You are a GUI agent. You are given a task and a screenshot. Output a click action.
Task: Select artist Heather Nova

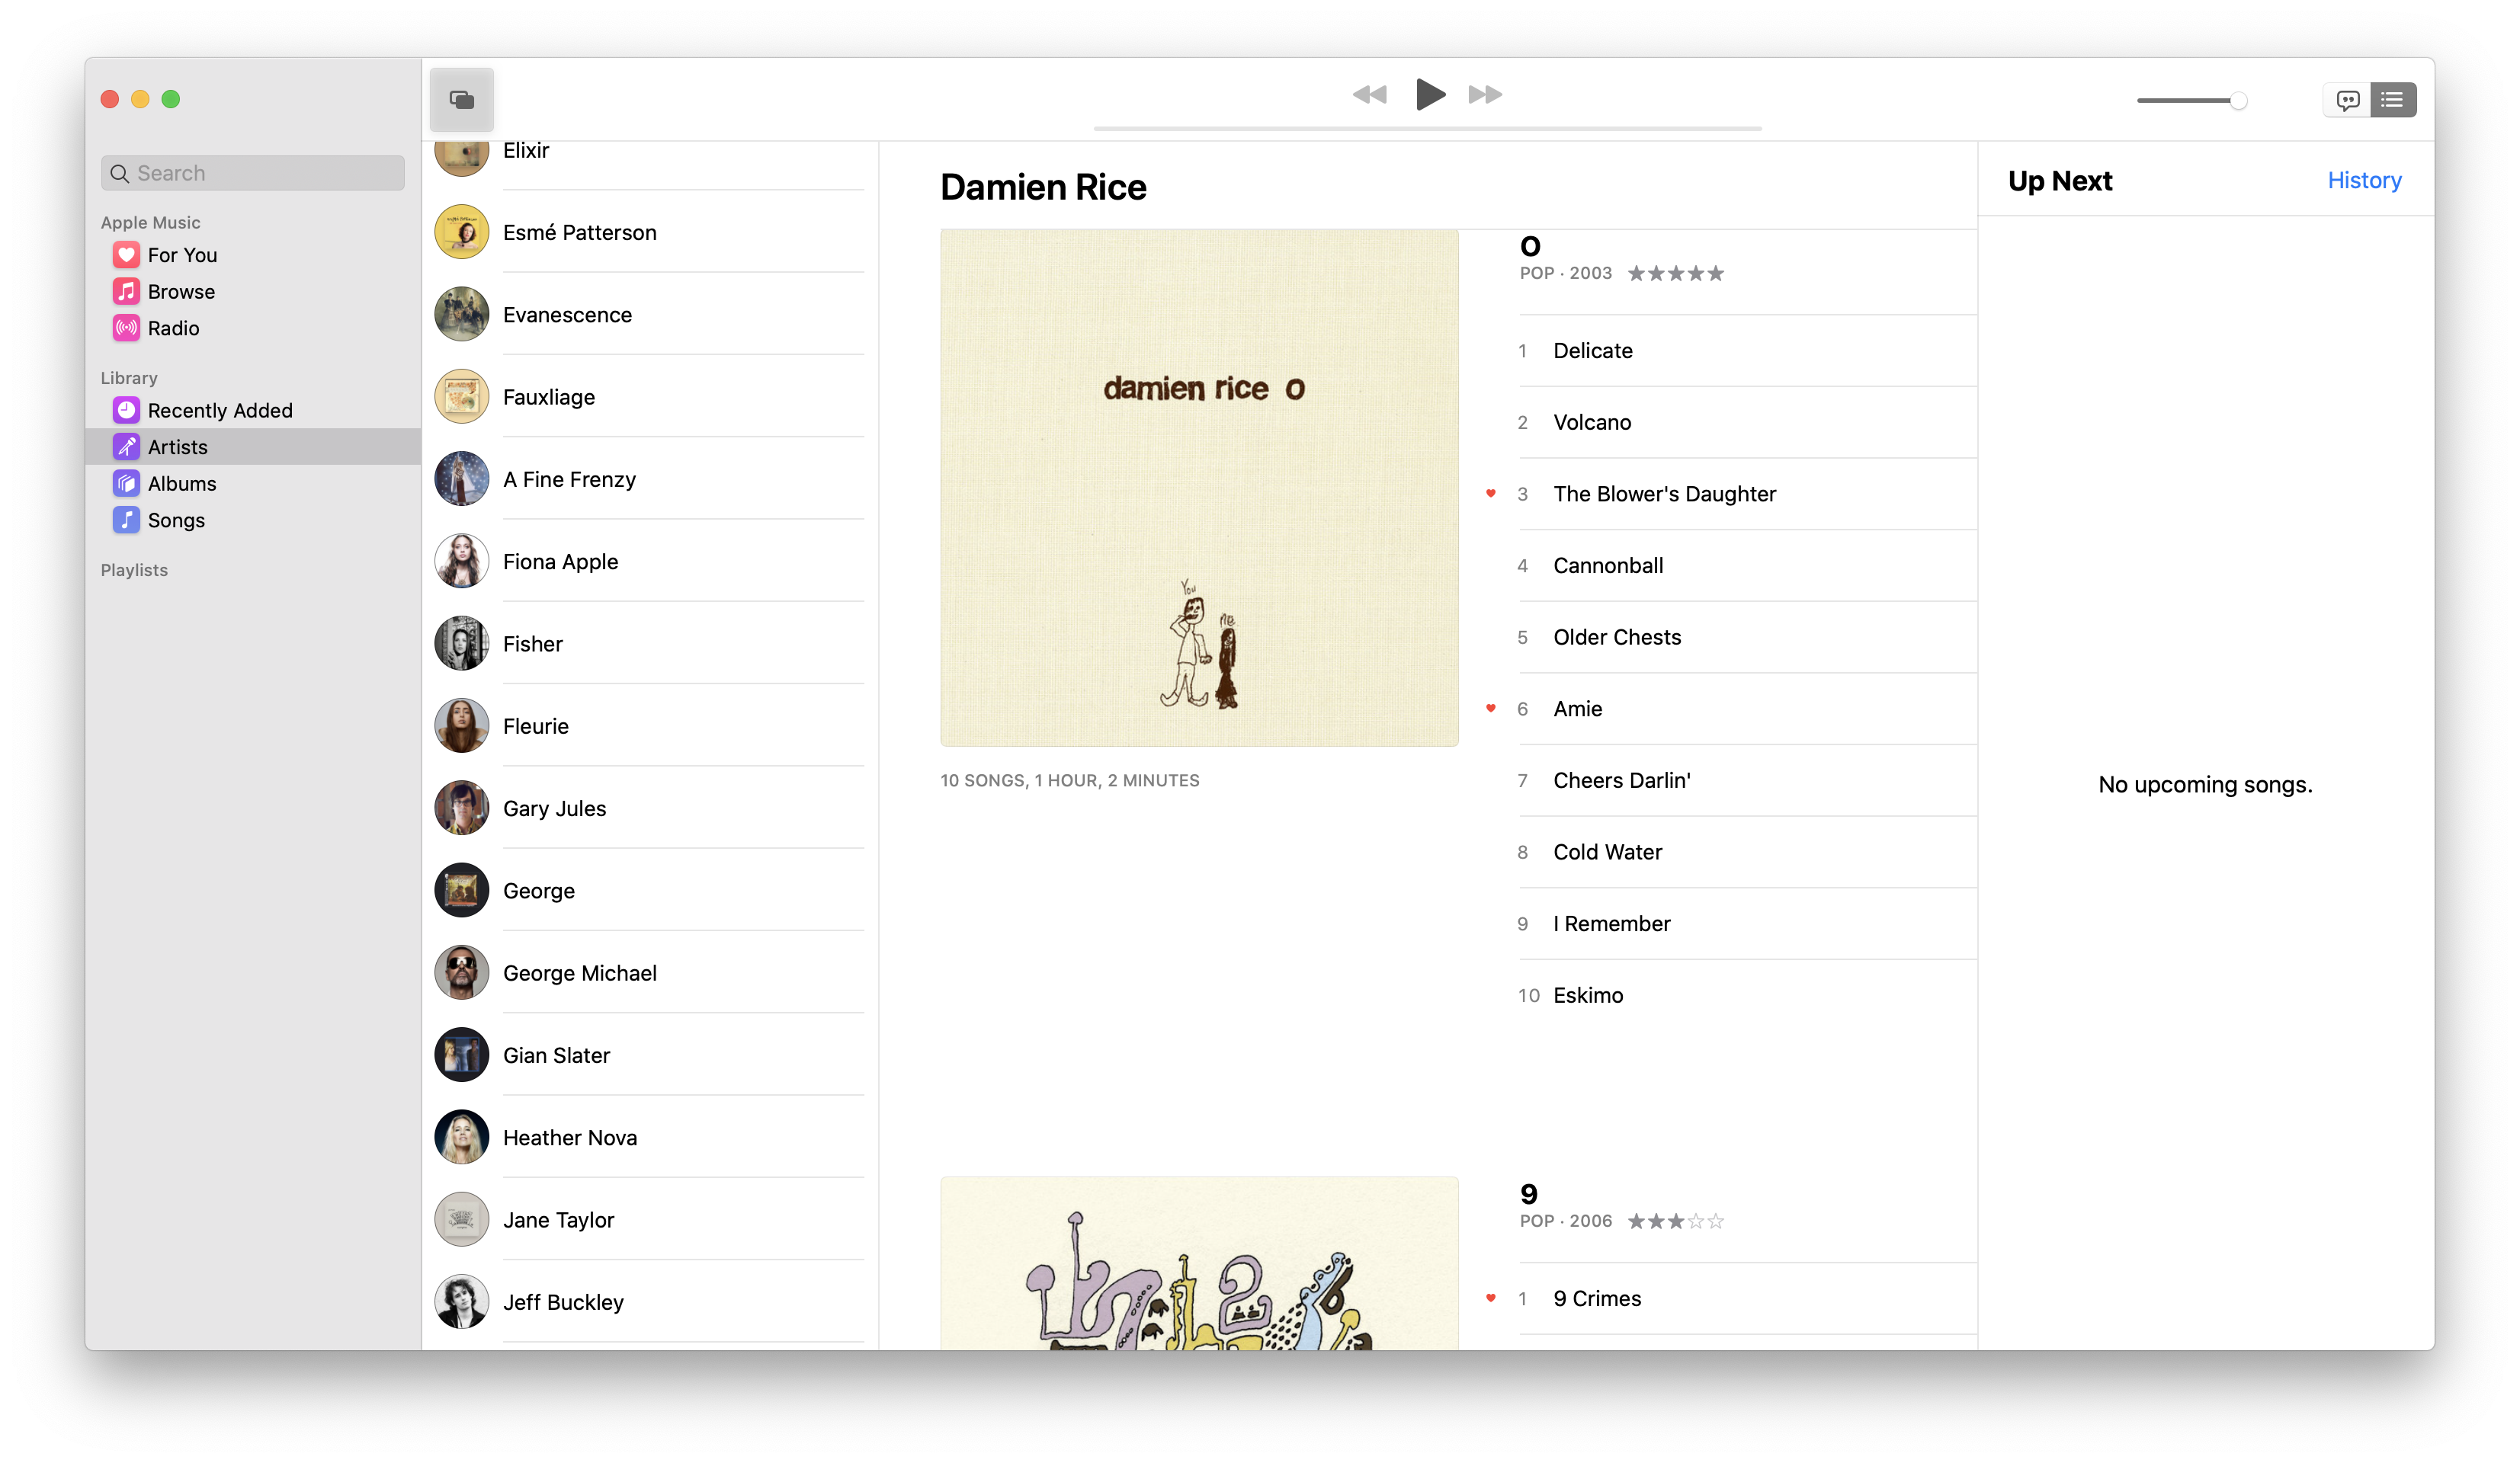(649, 1137)
